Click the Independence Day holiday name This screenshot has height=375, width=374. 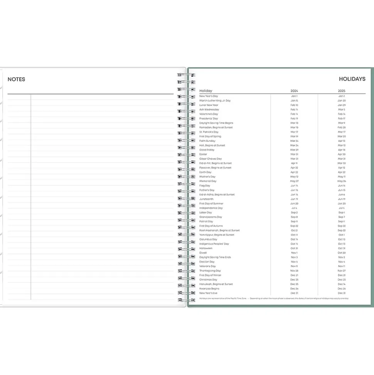tap(211, 208)
